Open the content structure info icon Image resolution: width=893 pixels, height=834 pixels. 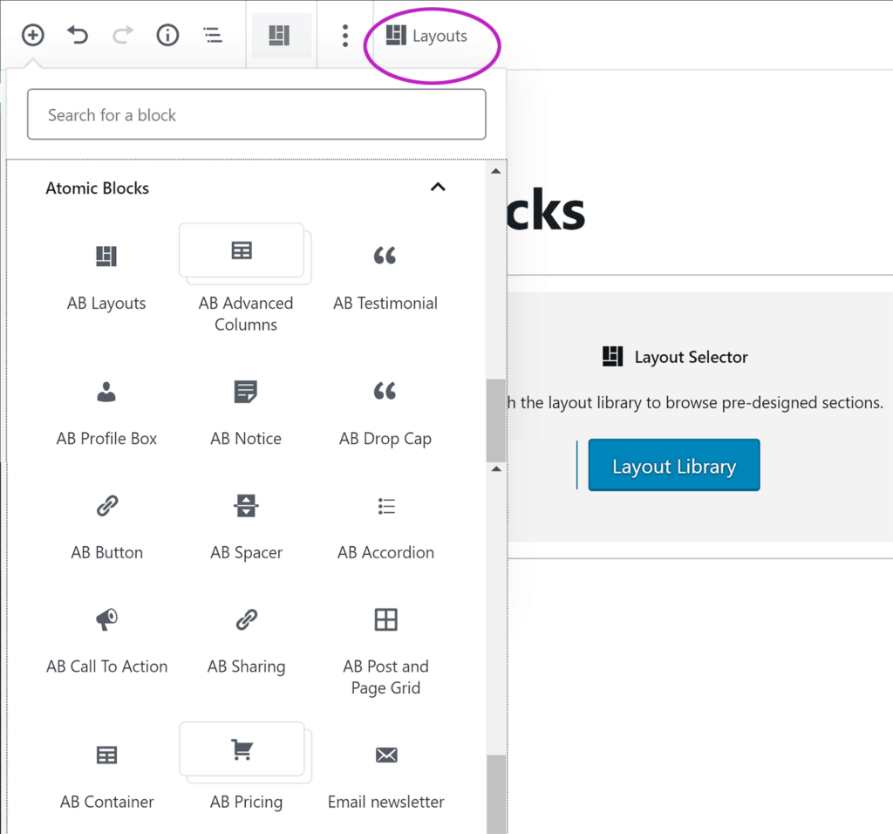167,35
